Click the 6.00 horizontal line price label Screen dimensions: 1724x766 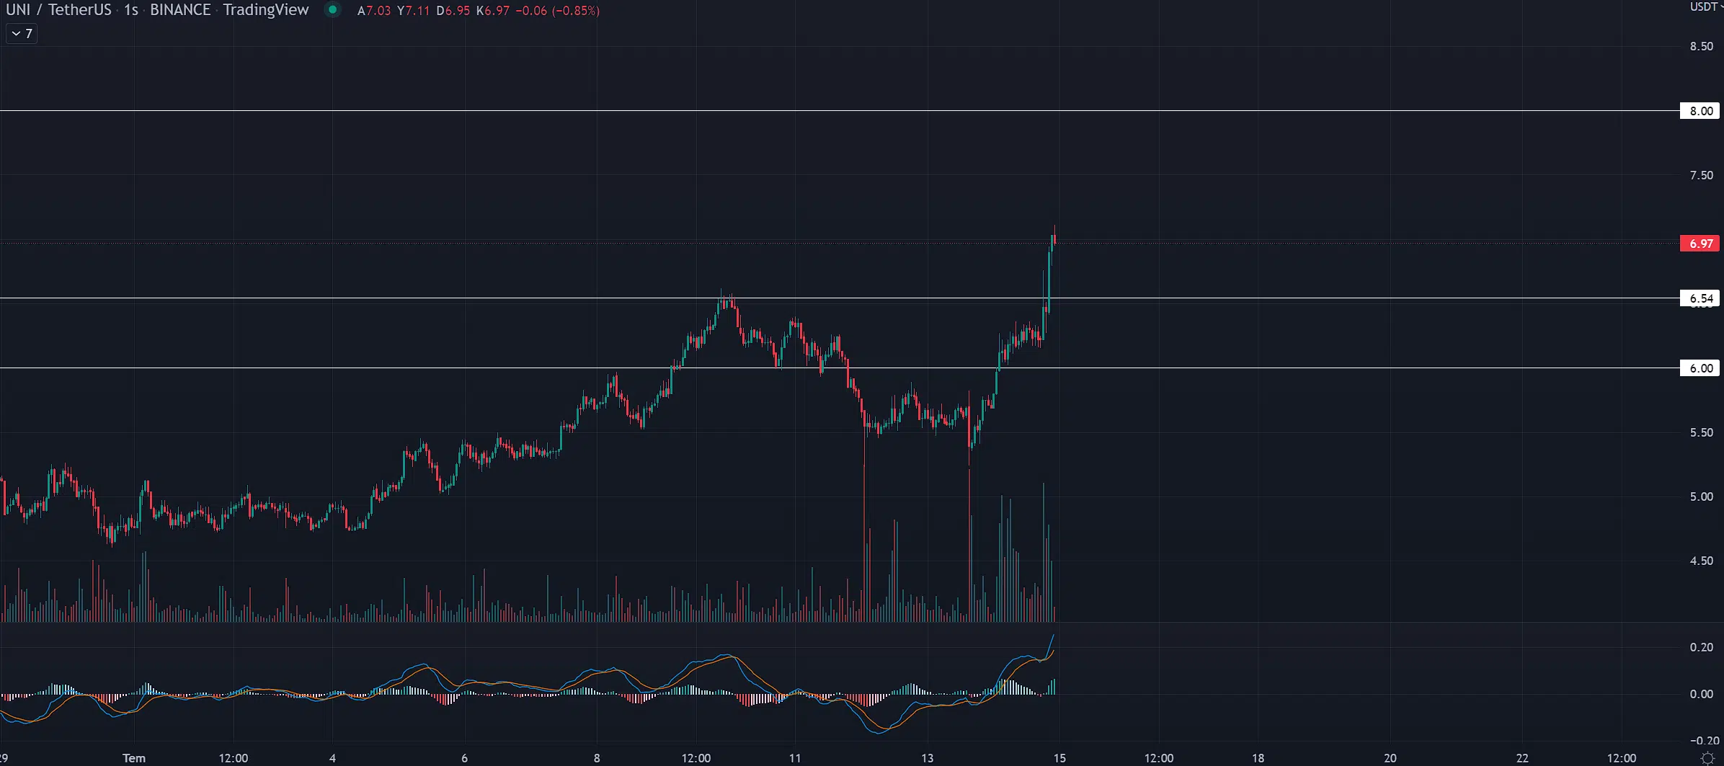coord(1701,368)
